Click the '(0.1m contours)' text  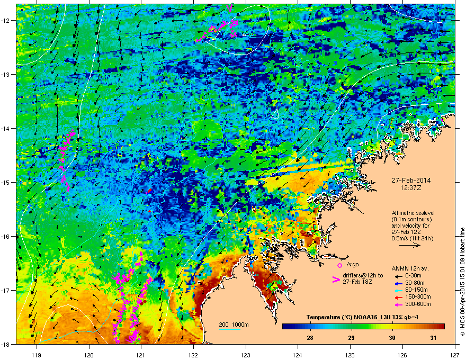(411, 220)
